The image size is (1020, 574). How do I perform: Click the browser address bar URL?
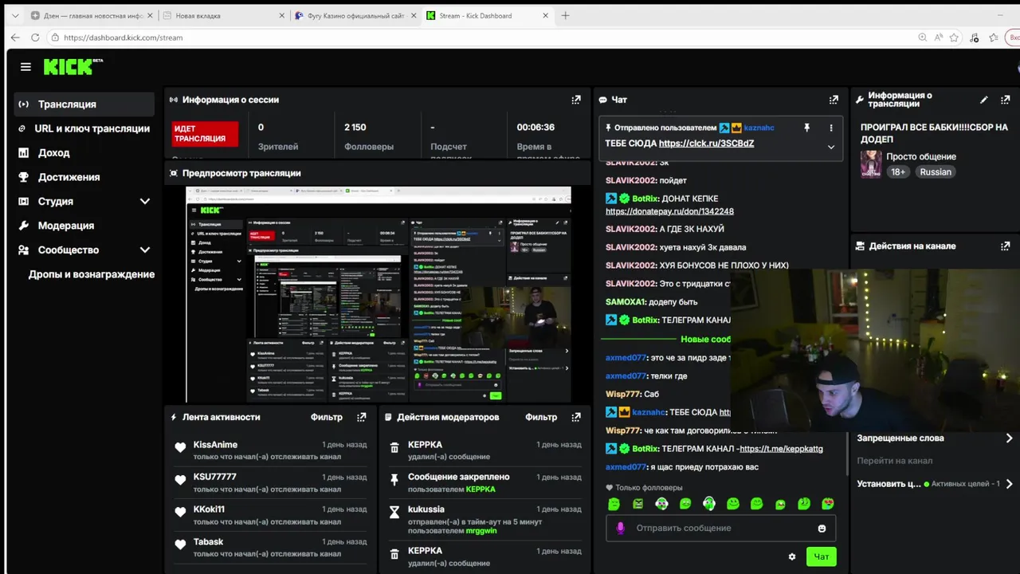pos(123,37)
